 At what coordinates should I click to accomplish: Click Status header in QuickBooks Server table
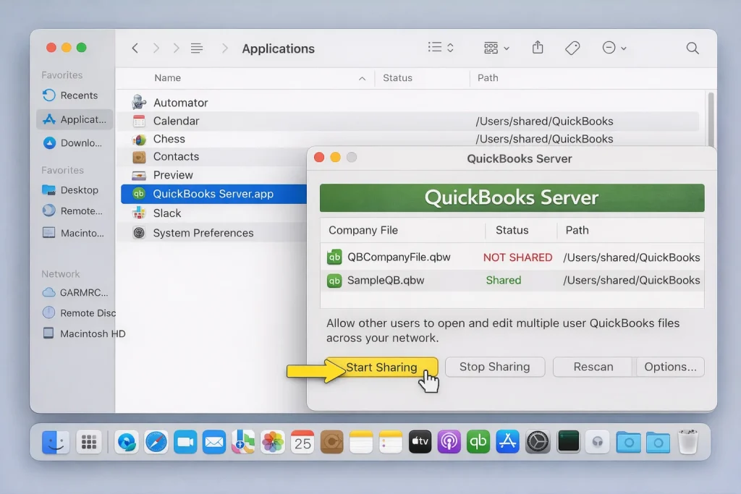coord(512,230)
